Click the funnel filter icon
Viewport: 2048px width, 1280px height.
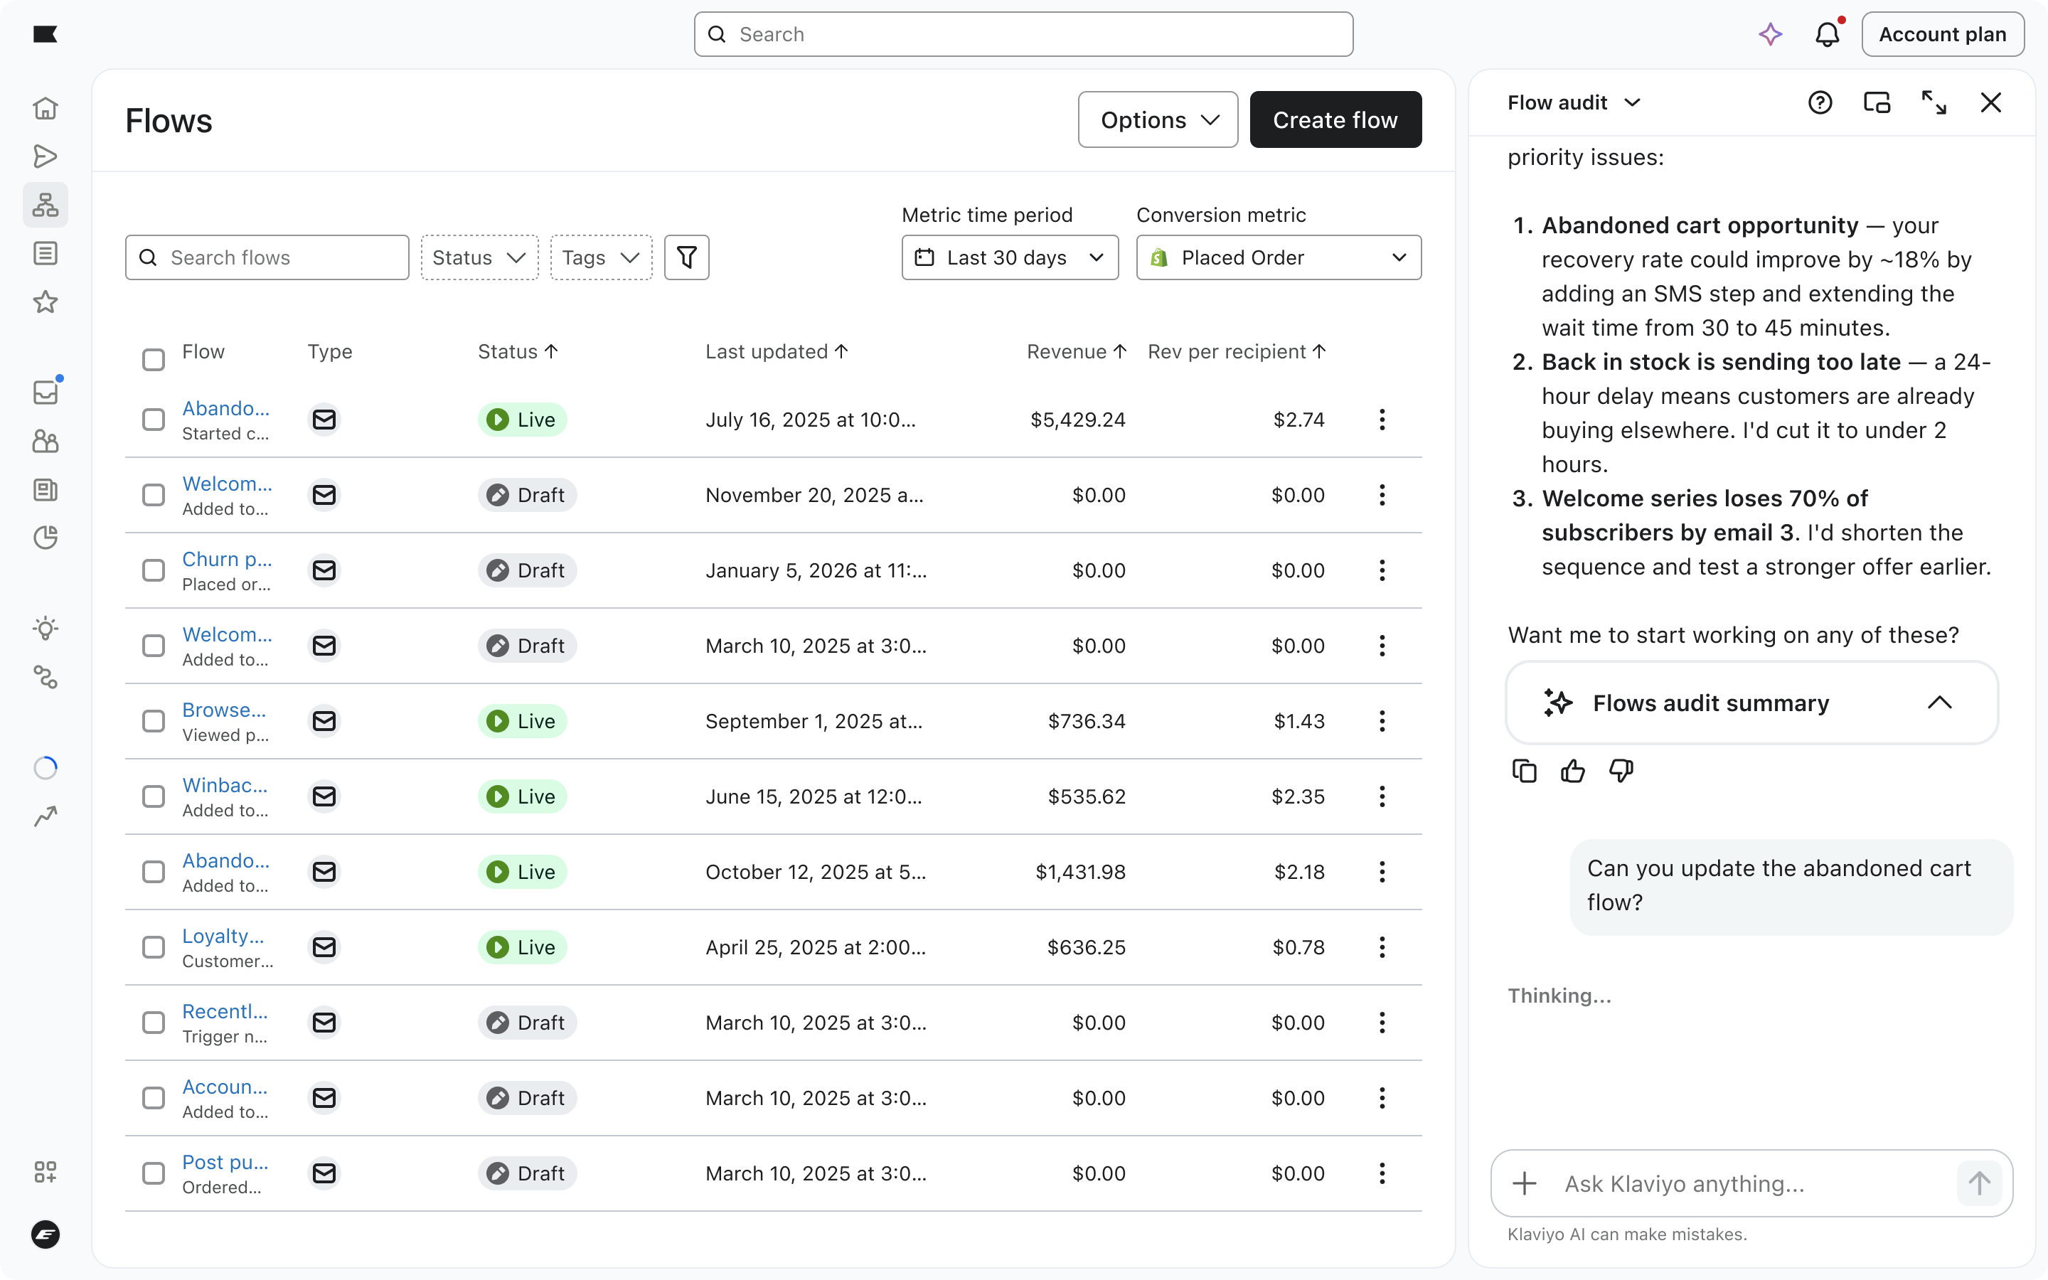point(686,257)
